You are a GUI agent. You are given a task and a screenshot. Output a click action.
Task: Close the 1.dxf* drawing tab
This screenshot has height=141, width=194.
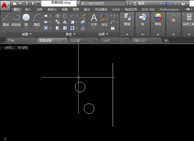pyautogui.click(x=126, y=40)
